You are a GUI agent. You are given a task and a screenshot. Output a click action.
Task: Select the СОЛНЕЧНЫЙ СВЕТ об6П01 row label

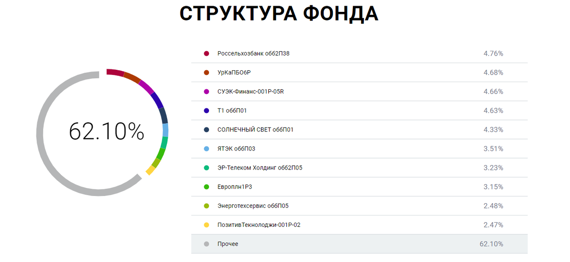click(x=255, y=130)
